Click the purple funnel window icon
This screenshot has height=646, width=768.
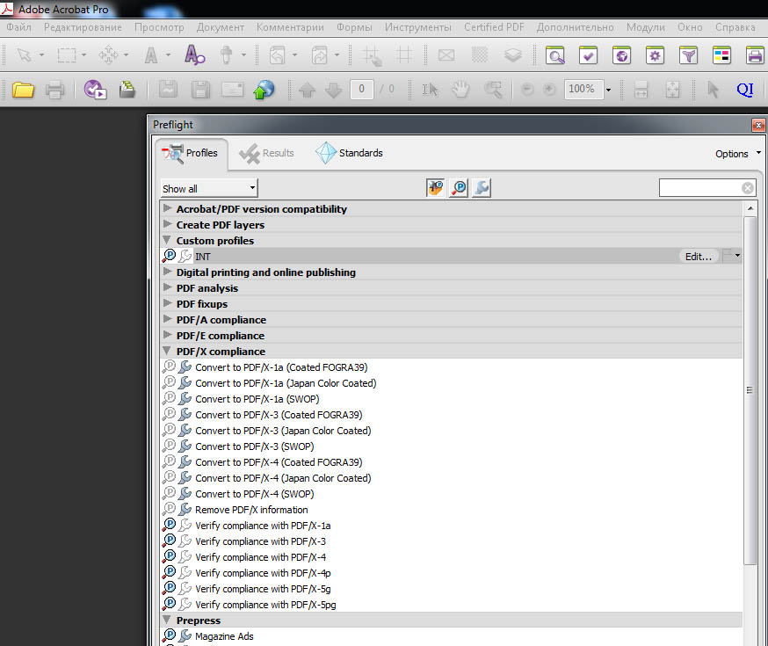pyautogui.click(x=688, y=55)
